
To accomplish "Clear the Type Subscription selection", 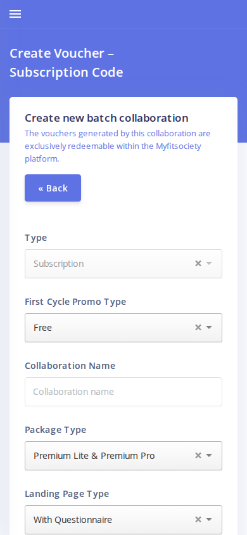I will pos(198,264).
